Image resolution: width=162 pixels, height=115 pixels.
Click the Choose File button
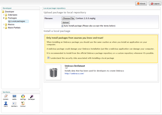[68, 18]
